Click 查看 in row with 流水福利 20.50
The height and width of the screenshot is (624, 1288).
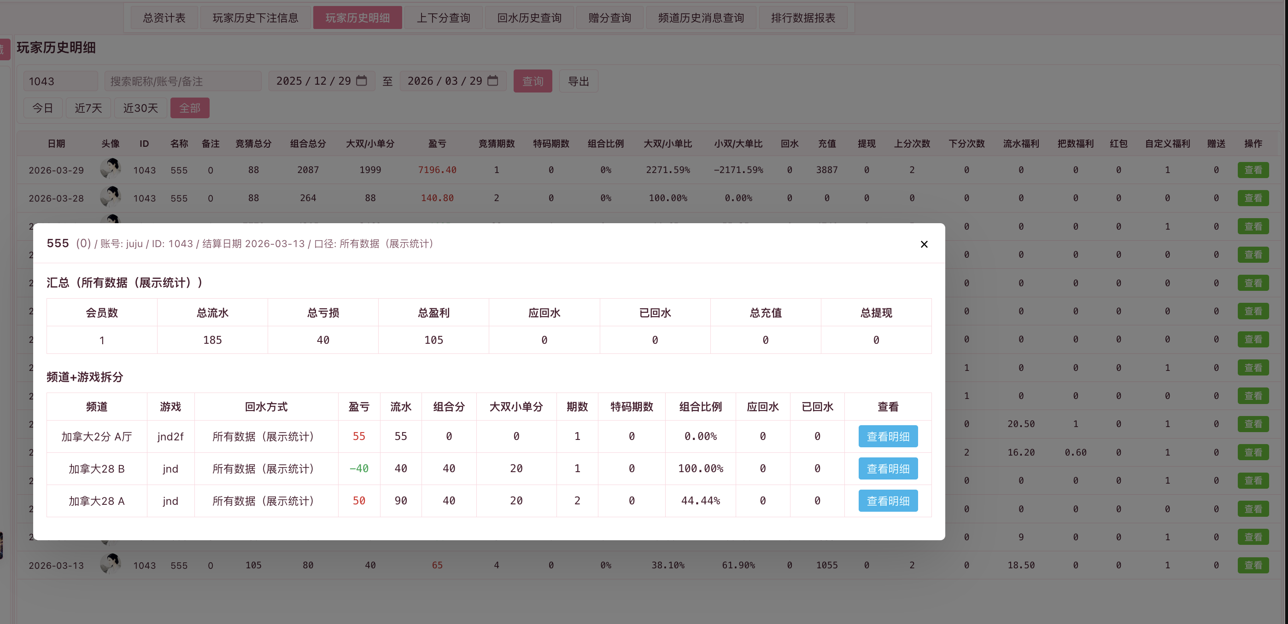pyautogui.click(x=1253, y=424)
